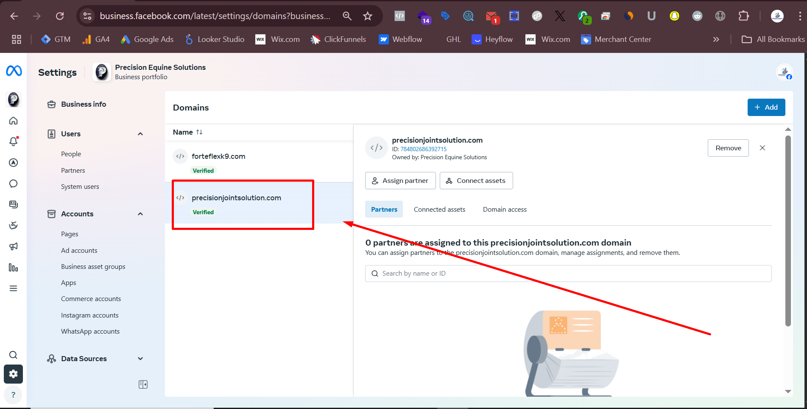The height and width of the screenshot is (409, 807).
Task: Open the hamburger all tools menu icon
Action: pyautogui.click(x=14, y=288)
